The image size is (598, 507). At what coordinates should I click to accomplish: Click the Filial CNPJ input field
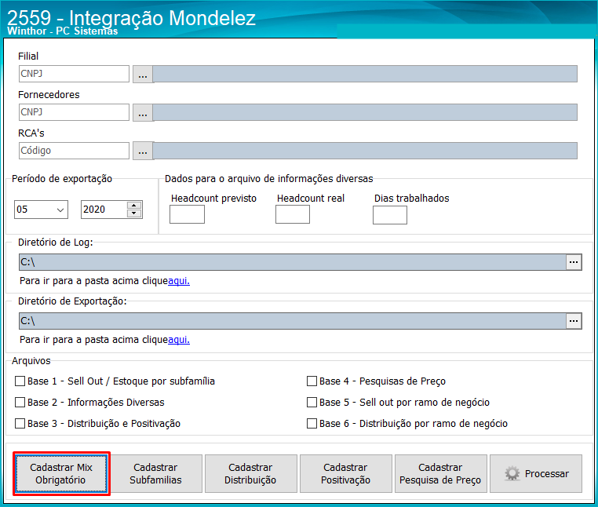(x=74, y=74)
